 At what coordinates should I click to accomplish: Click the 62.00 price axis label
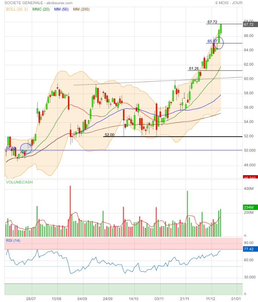[x=249, y=64]
